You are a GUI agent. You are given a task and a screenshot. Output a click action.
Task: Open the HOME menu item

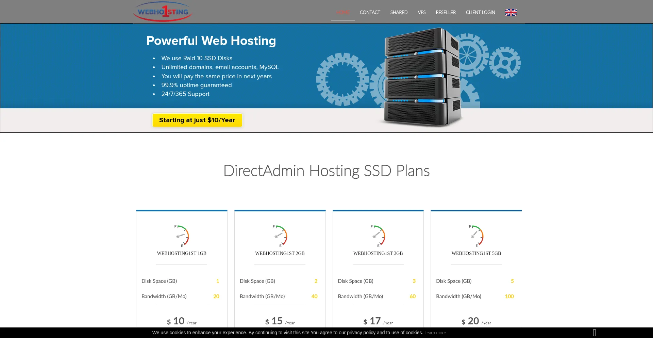pyautogui.click(x=342, y=13)
